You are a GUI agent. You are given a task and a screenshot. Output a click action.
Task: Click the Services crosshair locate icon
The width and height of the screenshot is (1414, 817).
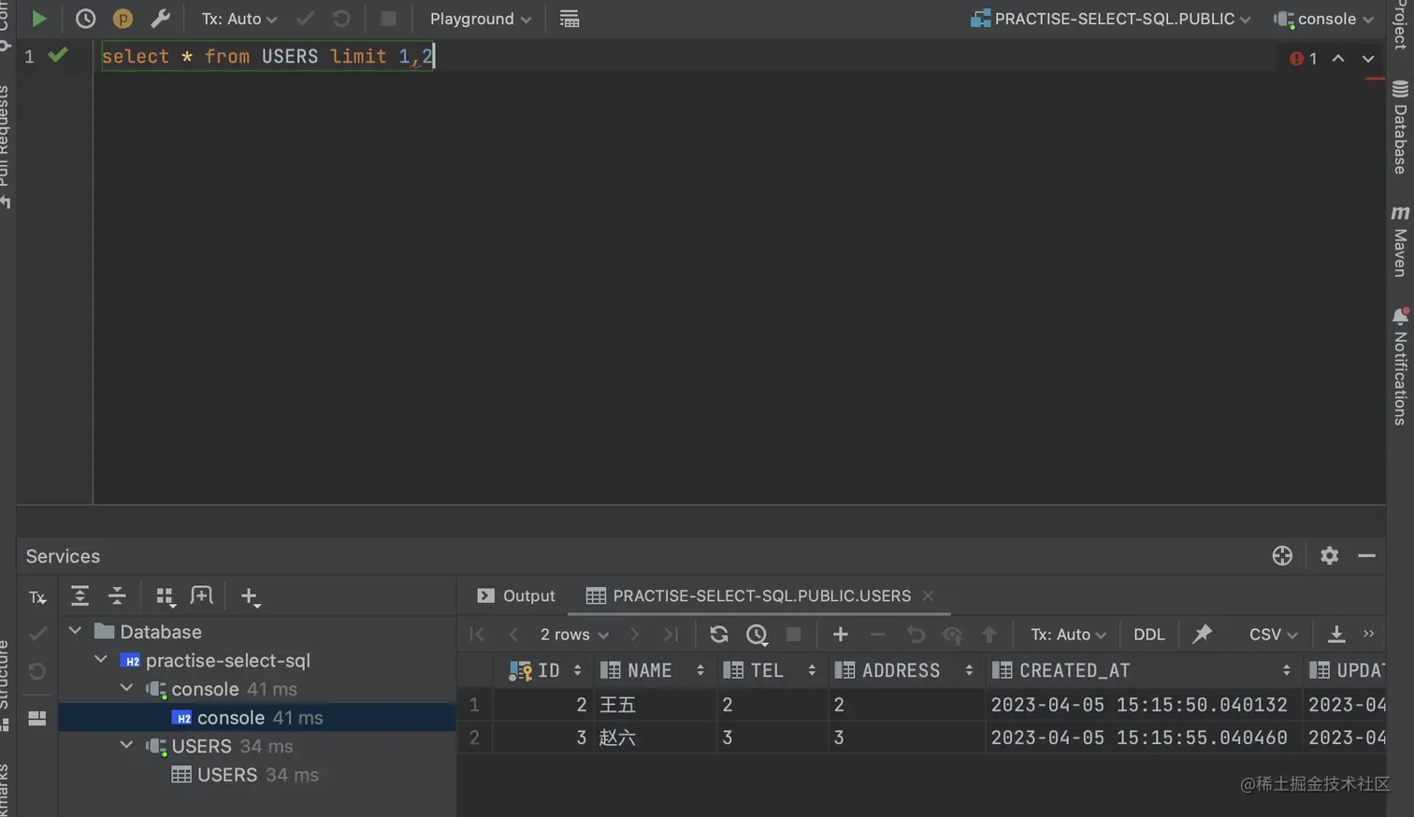1282,556
